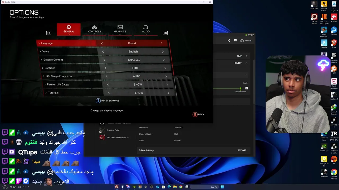The width and height of the screenshot is (339, 190).
Task: Open EA desktop shortcut
Action: coord(334,160)
